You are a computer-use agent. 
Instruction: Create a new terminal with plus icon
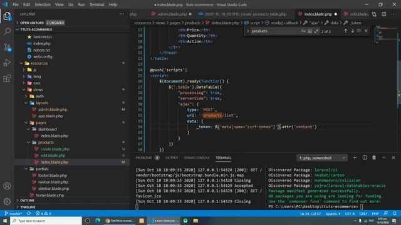355,157
